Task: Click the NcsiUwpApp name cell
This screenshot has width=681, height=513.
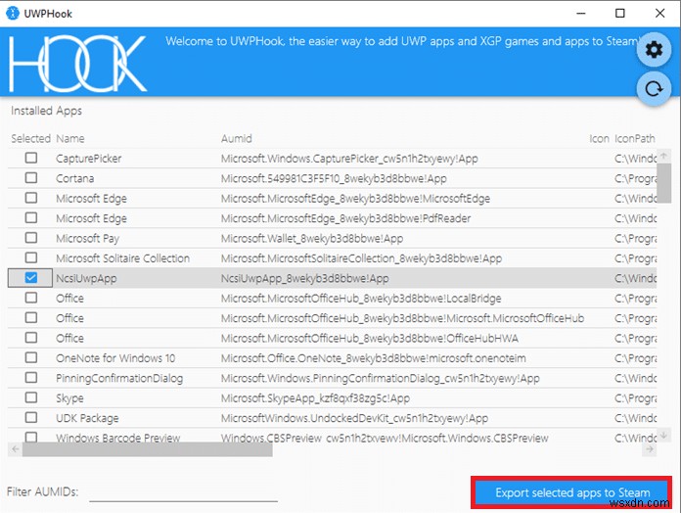Action: (86, 278)
